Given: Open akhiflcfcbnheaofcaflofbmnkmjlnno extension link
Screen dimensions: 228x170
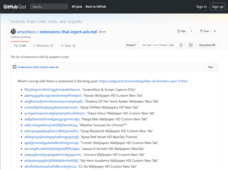Looking at the screenshot, I should click(x=50, y=166).
